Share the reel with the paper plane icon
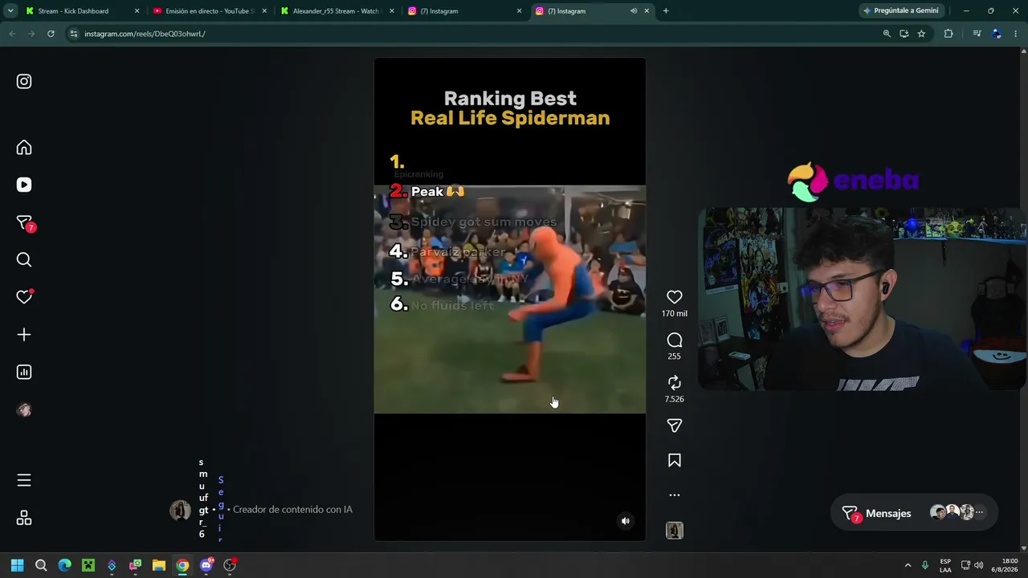This screenshot has width=1028, height=578. (675, 425)
